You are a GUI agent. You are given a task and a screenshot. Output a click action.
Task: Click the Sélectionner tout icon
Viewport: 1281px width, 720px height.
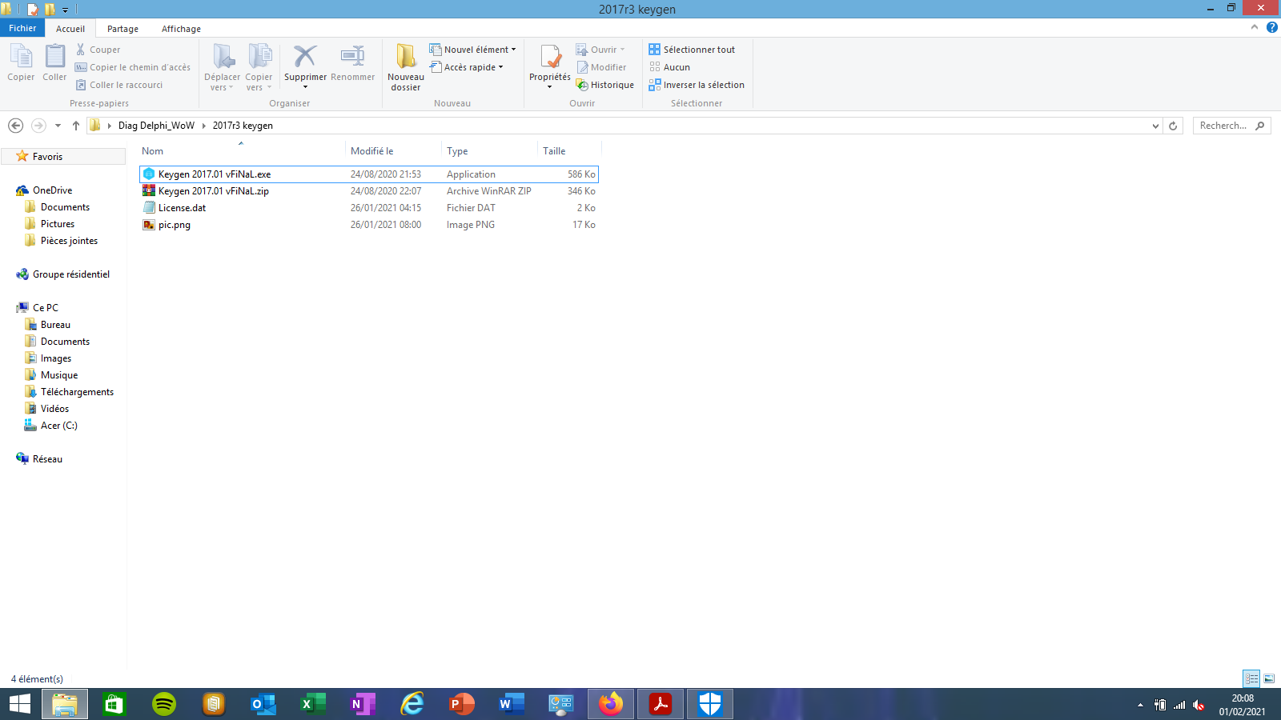point(655,50)
